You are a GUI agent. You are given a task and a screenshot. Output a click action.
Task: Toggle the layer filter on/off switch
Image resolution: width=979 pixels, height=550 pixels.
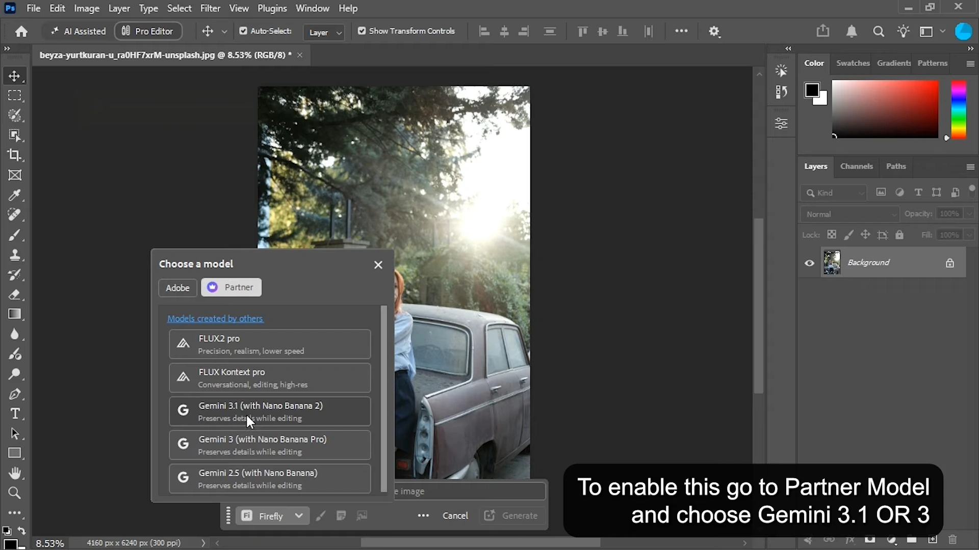tap(972, 190)
